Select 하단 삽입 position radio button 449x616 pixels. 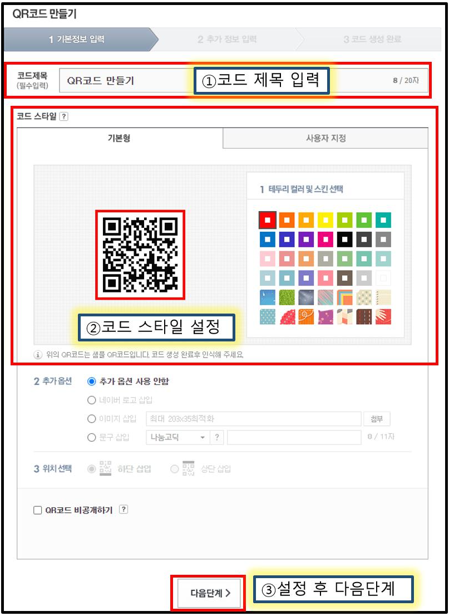[91, 469]
